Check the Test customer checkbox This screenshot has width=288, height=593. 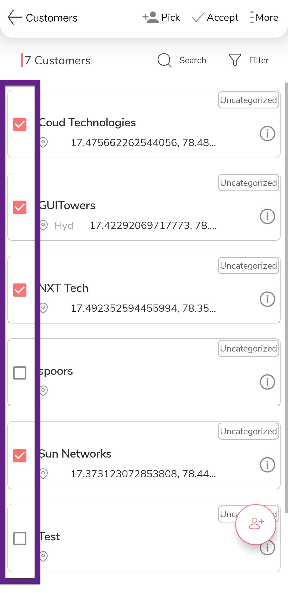coord(20,539)
